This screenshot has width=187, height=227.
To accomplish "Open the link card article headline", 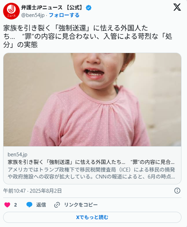I will [x=91, y=162].
